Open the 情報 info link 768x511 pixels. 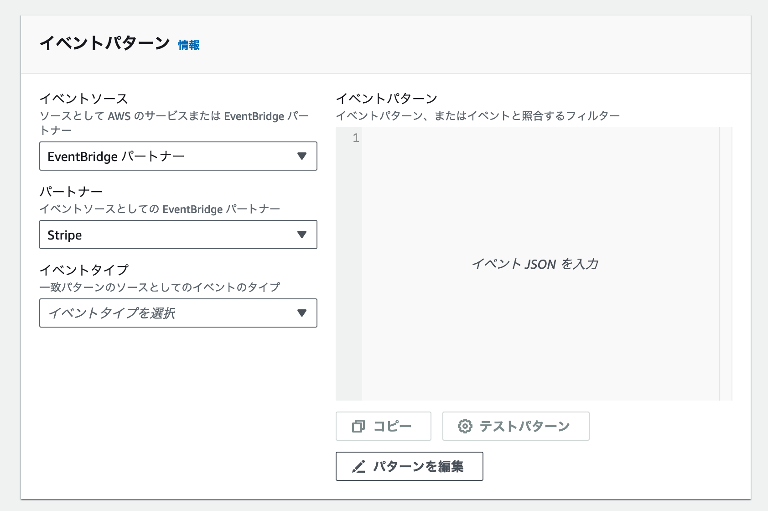pos(189,45)
